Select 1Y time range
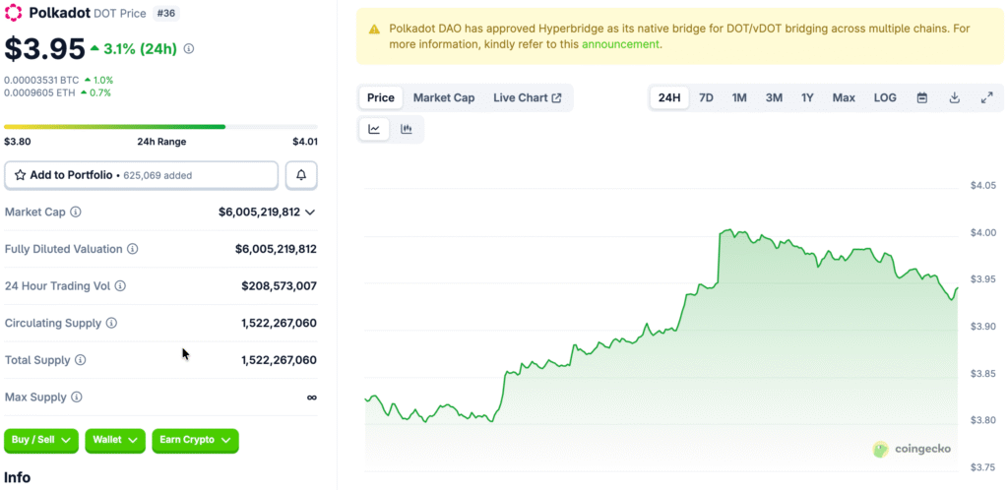1008x490 pixels. tap(807, 97)
